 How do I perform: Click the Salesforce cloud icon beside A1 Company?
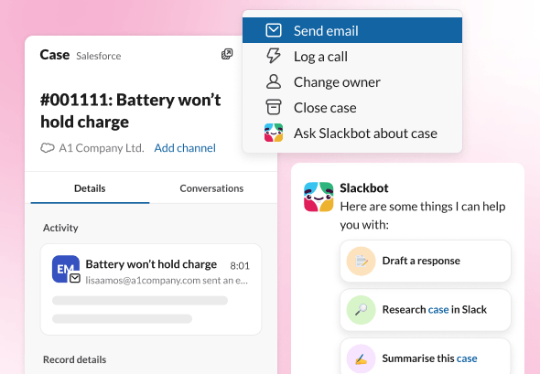tap(48, 148)
